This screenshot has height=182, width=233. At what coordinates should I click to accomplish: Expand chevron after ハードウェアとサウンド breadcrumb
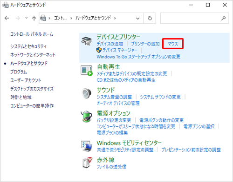pos(115,18)
